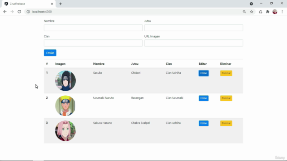Click the Clan column header
The image size is (287, 161).
169,64
